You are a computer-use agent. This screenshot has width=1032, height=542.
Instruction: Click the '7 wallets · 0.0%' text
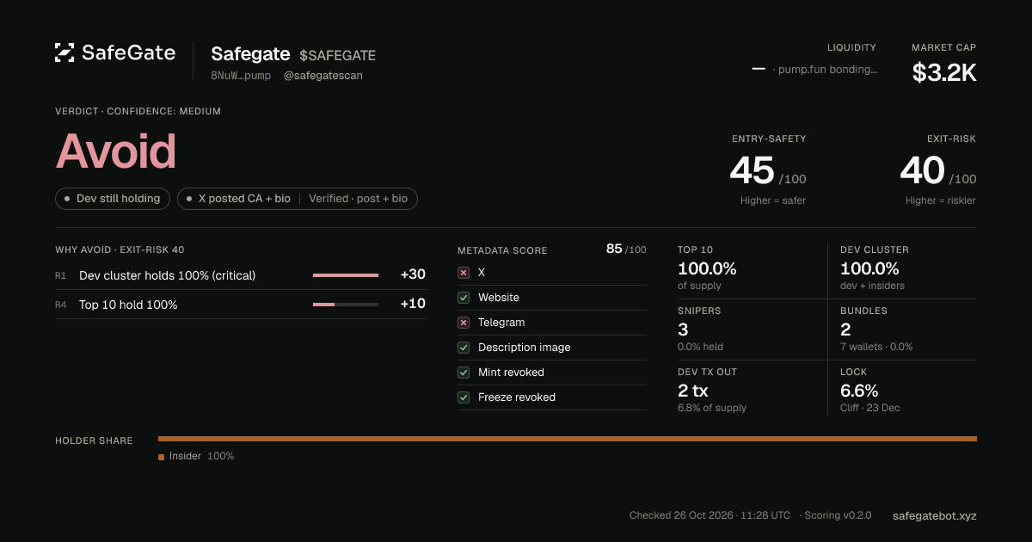pyautogui.click(x=876, y=347)
